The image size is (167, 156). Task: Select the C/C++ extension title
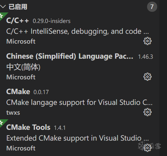click(18, 21)
